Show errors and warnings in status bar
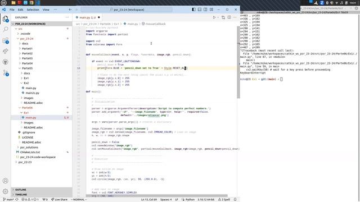Screen dimensions: 360x202 coord(30,200)
